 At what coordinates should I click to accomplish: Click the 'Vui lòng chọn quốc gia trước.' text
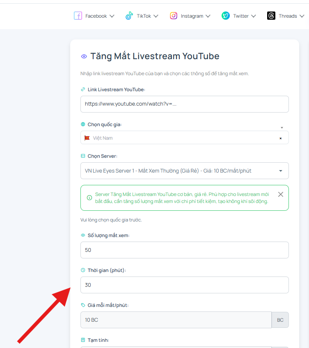pos(111,220)
